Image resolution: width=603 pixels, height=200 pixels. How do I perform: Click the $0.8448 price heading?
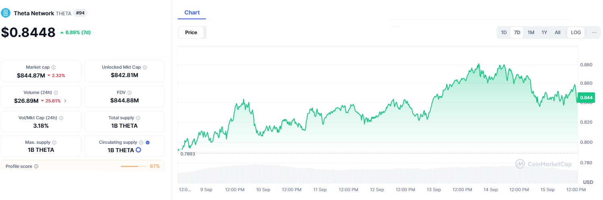[x=28, y=32]
